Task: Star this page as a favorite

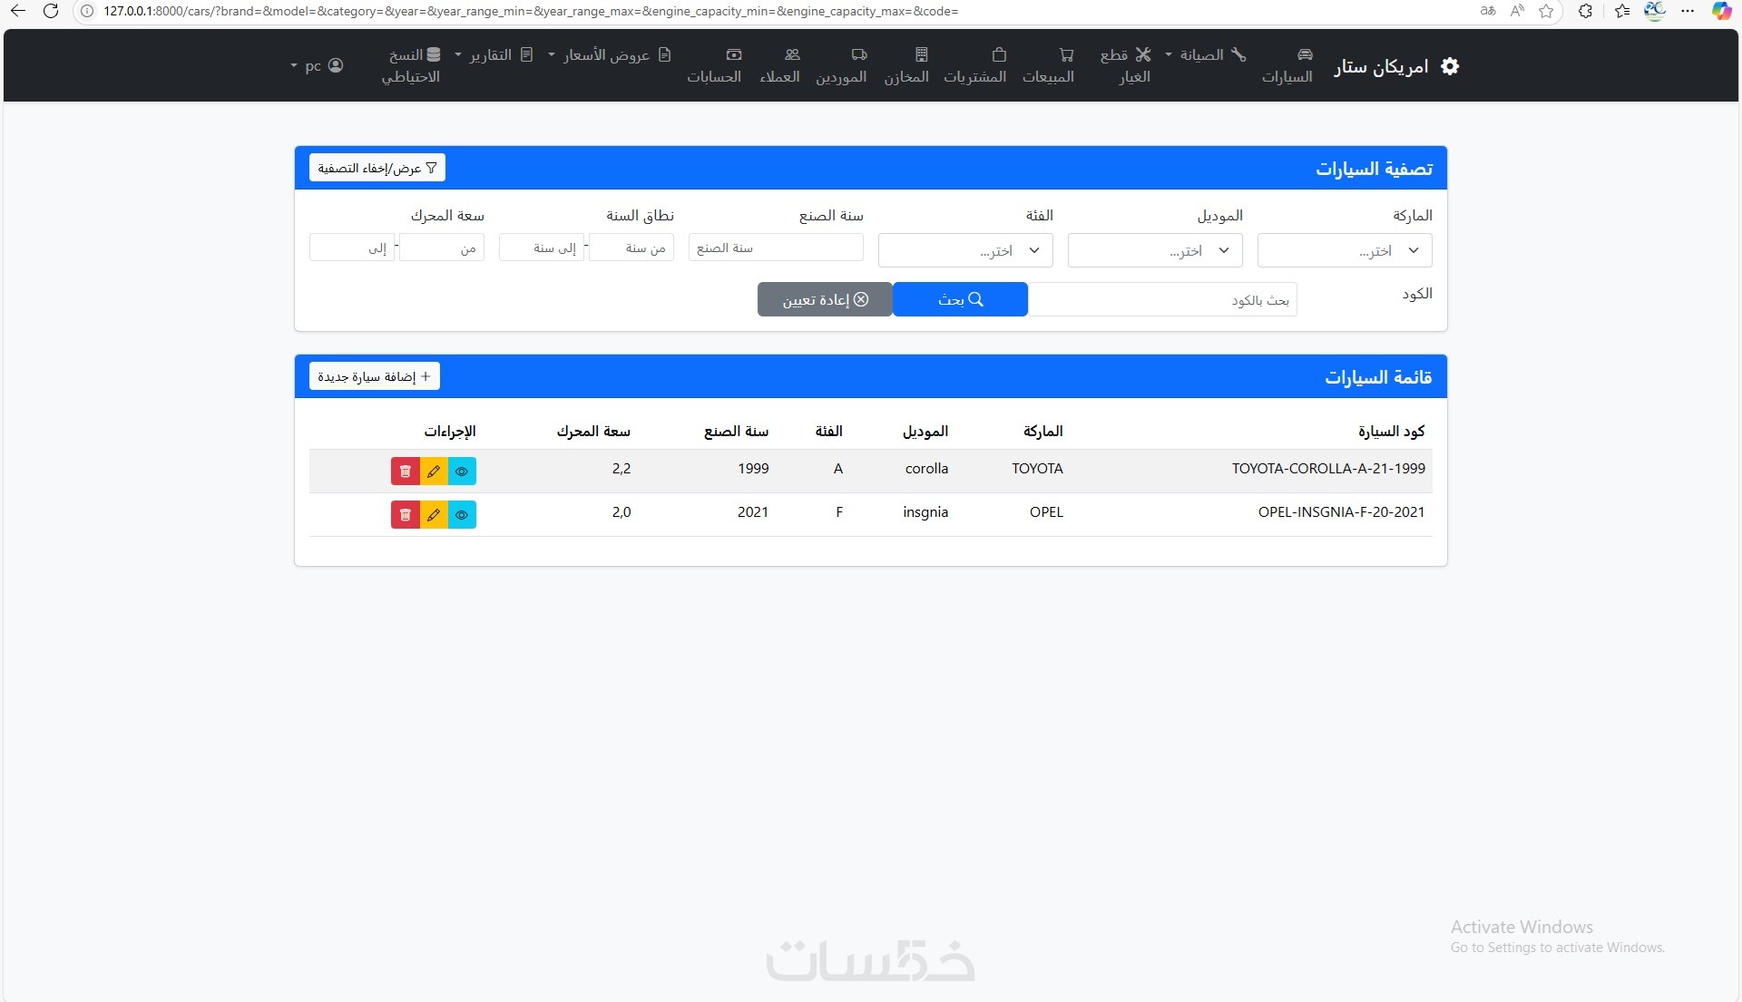Action: click(x=1546, y=12)
